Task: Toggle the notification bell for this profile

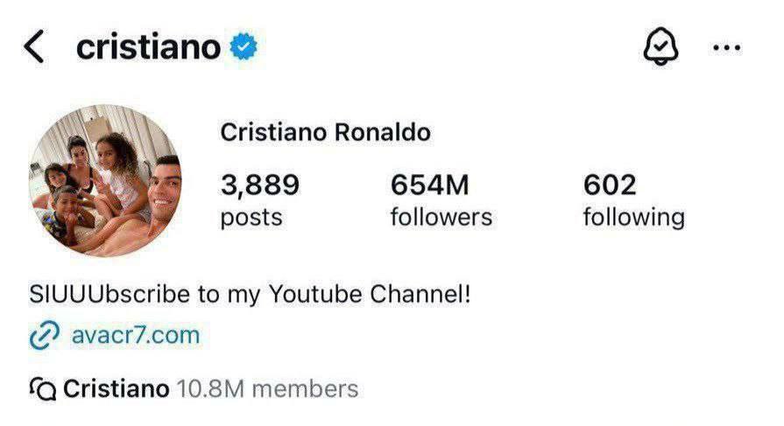Action: pos(661,47)
